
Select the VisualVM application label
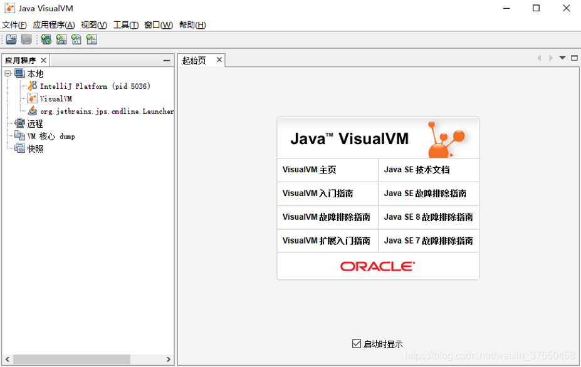tap(56, 98)
